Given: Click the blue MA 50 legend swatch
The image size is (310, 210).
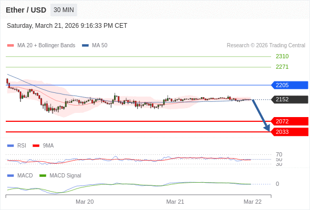Looking at the screenshot, I should pos(85,46).
